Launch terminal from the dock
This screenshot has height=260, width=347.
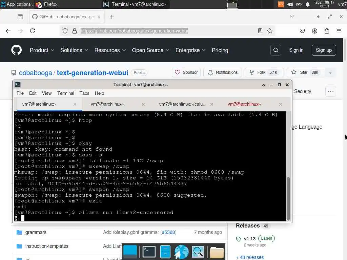point(149,252)
